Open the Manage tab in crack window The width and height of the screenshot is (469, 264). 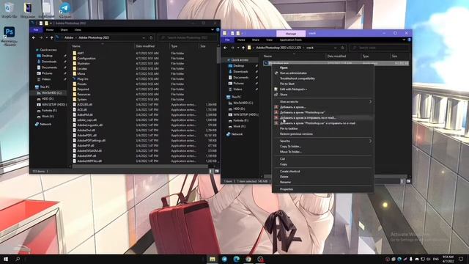point(291,33)
